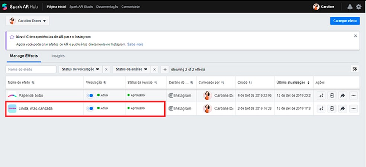Switch to the Insights tab
This screenshot has height=167, width=366.
click(x=58, y=56)
